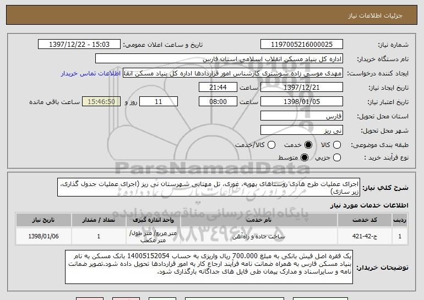Click the نوع فرآیند خرید label
The height and width of the screenshot is (300, 424).
tap(386, 157)
